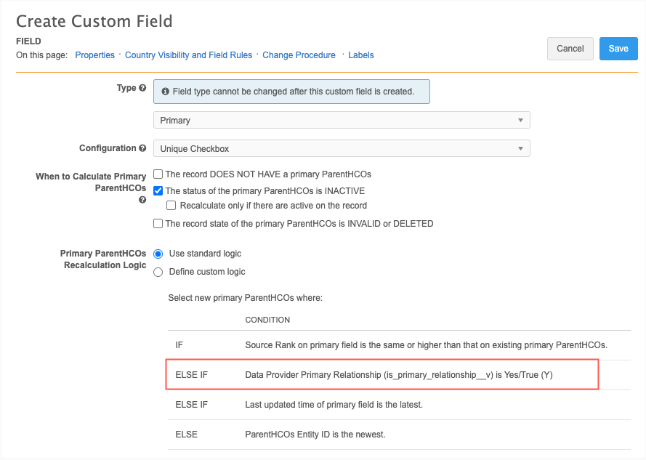This screenshot has width=646, height=460.
Task: Click the blue Save button
Action: pos(618,49)
